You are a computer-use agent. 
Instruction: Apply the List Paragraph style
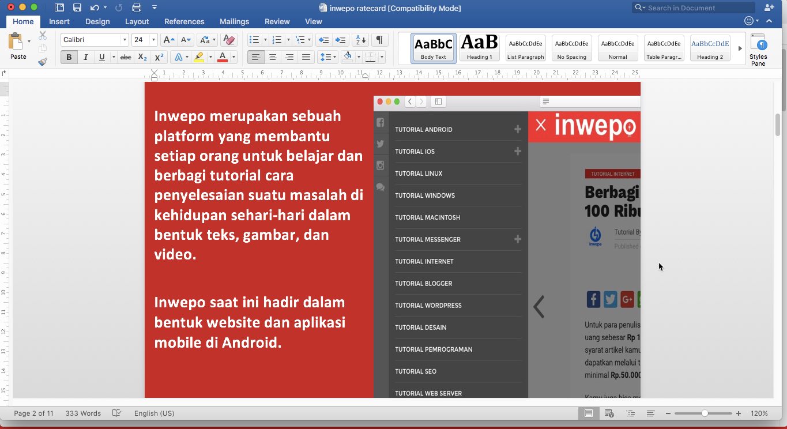[525, 48]
